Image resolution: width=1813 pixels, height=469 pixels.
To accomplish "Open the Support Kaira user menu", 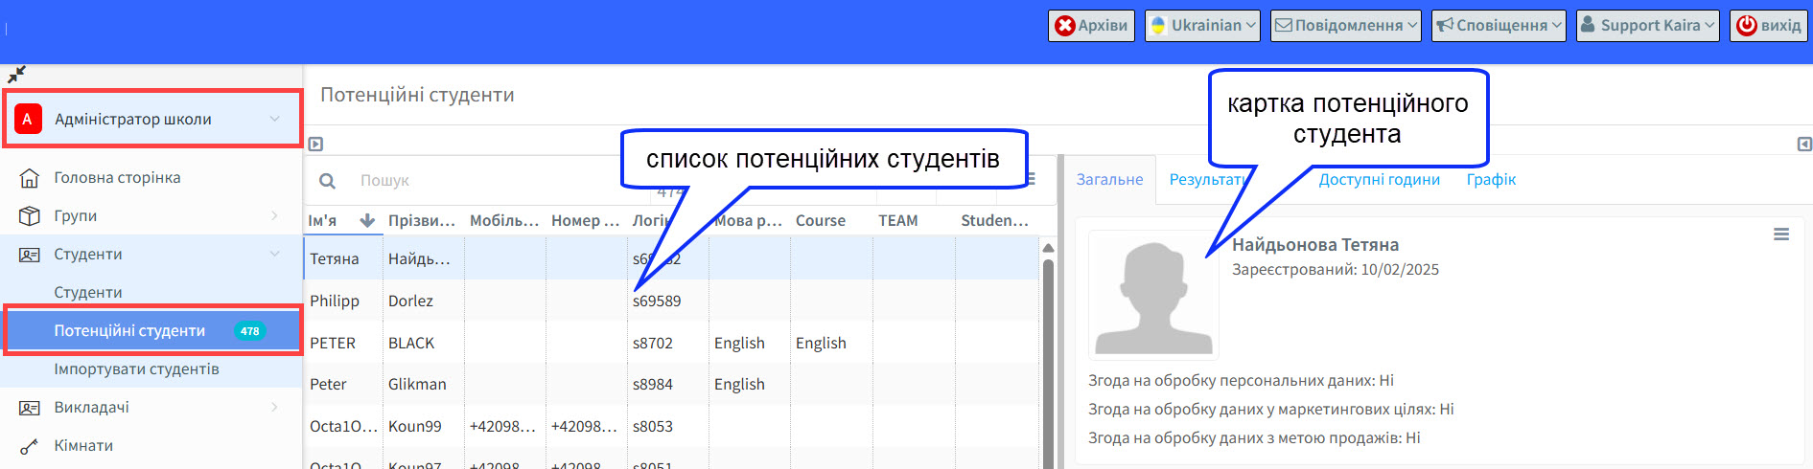I will [x=1648, y=26].
